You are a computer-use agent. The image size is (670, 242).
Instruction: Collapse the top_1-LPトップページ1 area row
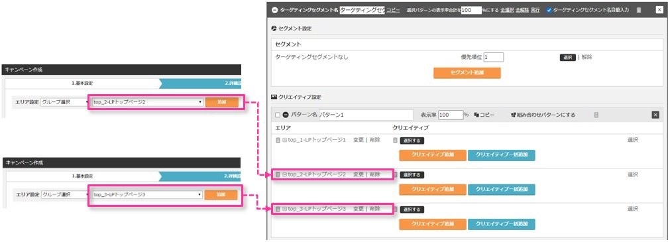(284, 140)
